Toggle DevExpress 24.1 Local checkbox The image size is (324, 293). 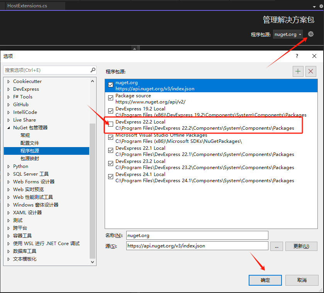[110, 176]
